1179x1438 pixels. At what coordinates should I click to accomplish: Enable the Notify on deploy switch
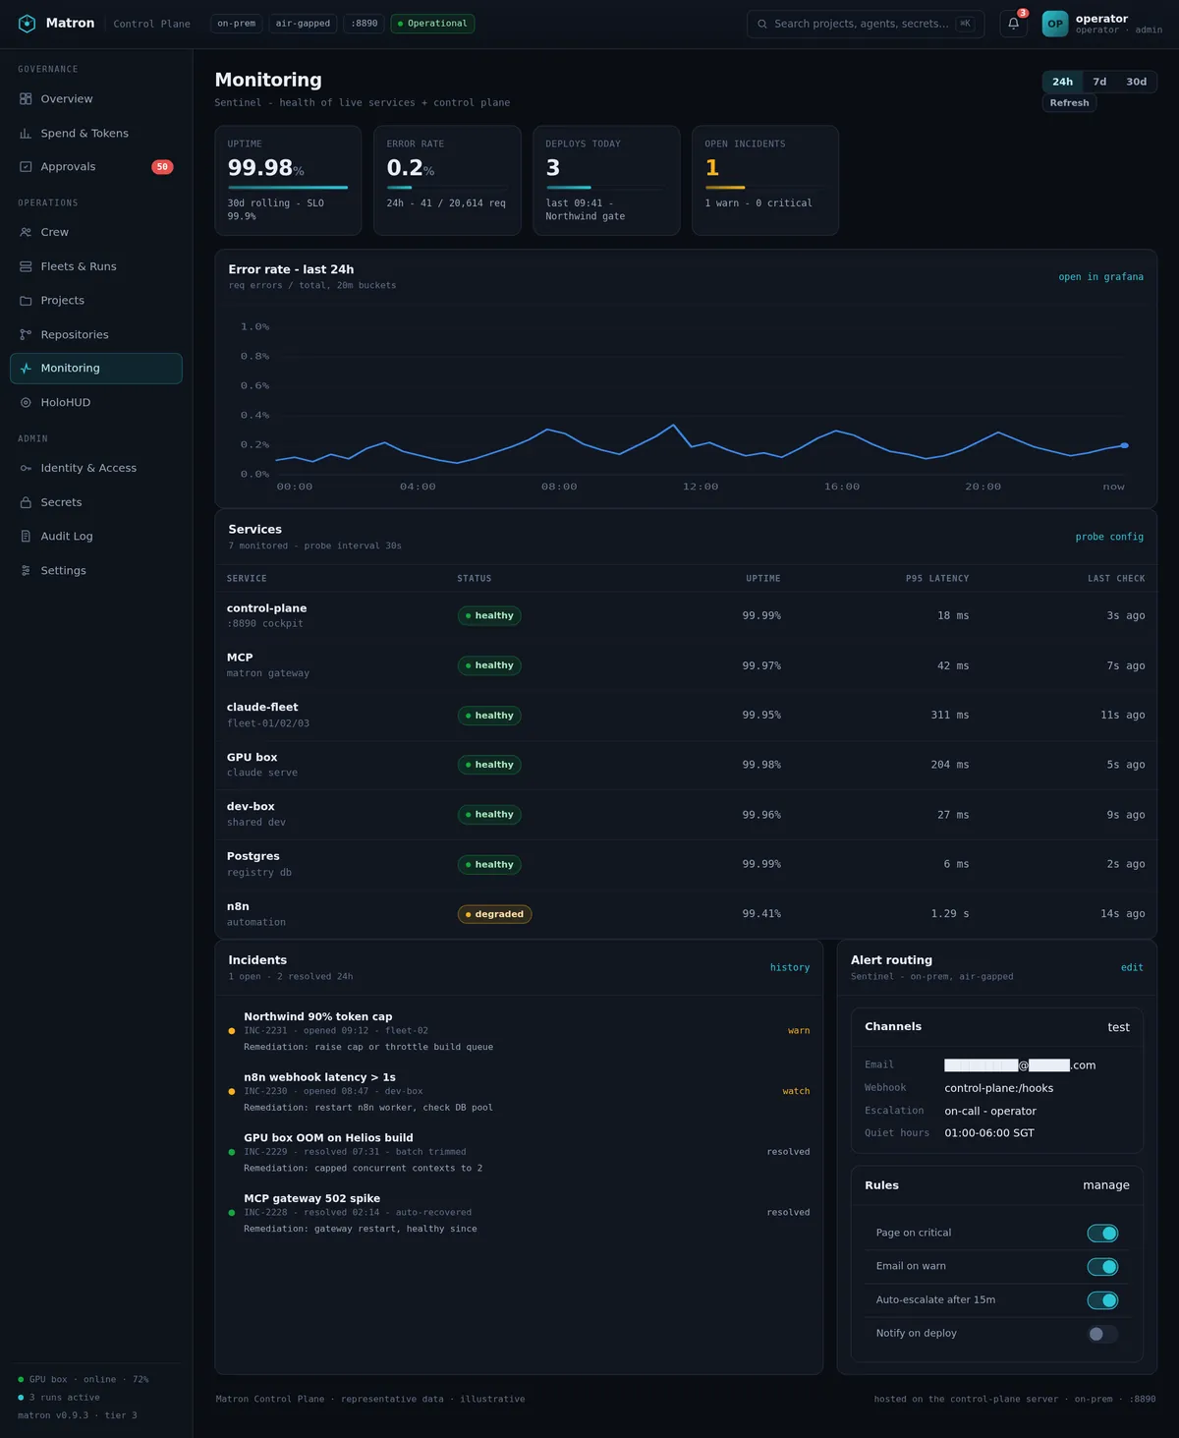1102,1334
